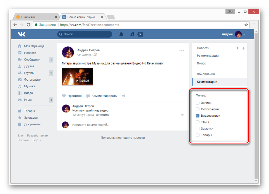Viewport: 269px width, 194px height.
Task: Expand the Ещё footer menu
Action: point(37,140)
